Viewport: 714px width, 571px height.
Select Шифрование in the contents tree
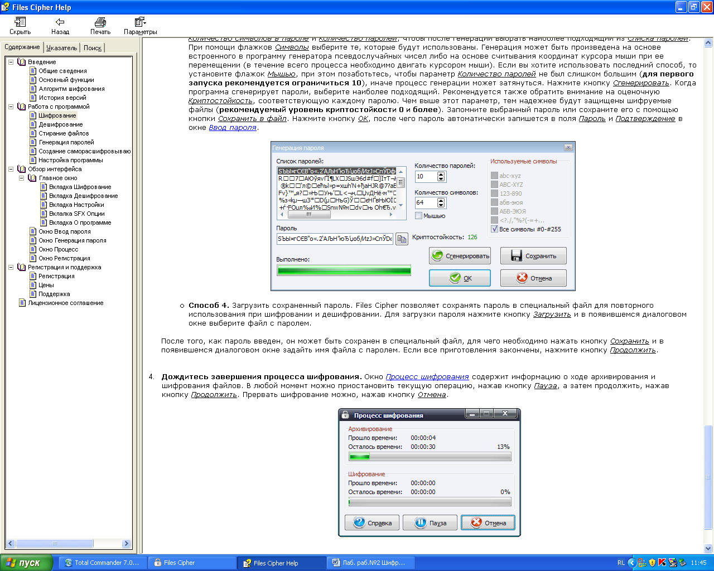coord(57,115)
